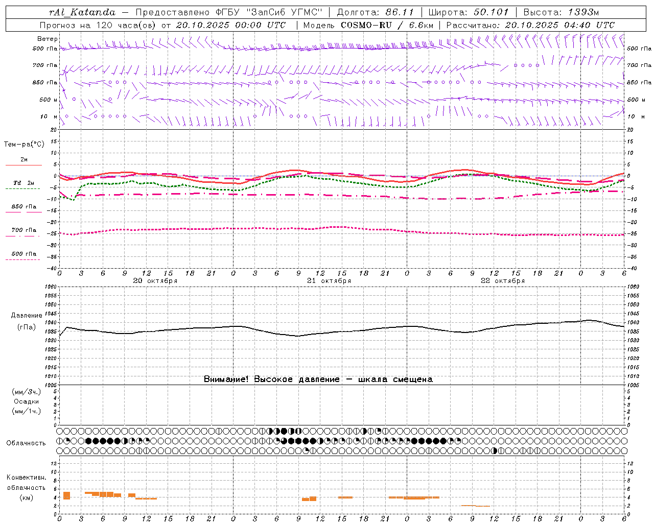
Task: Click 'Рассчитано: 20.10.2025 04:40 UTC' timestamp
Action: click(530, 25)
